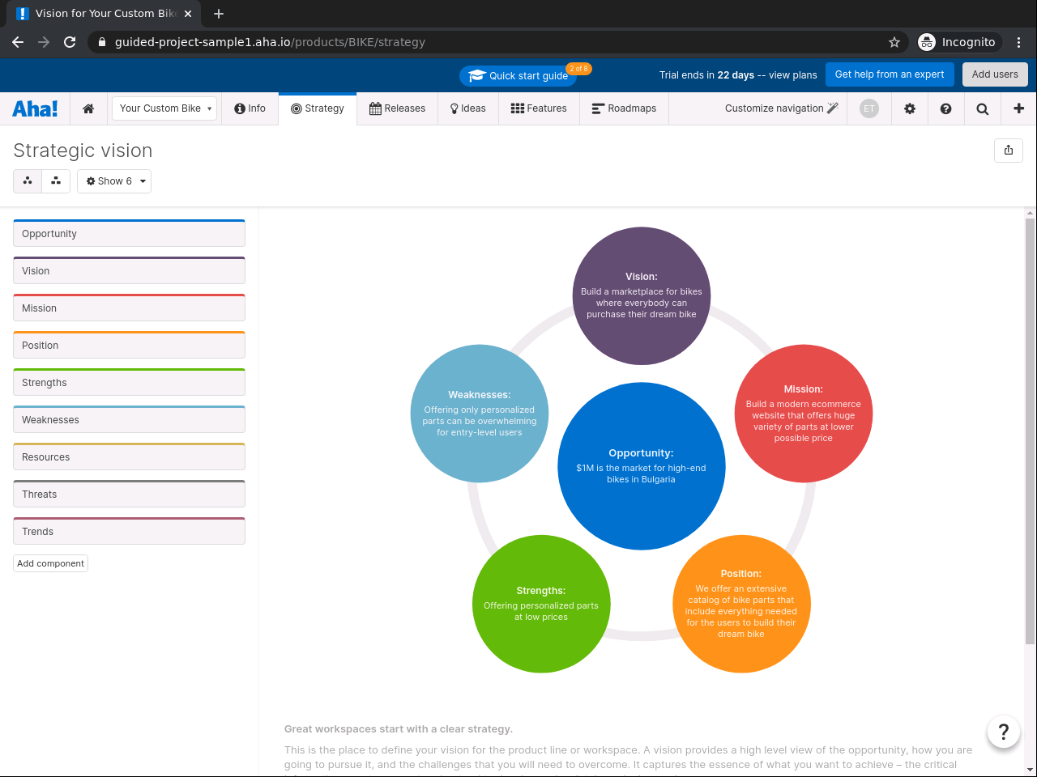Viewport: 1037px width, 777px height.
Task: Click the green Strengths circle
Action: click(541, 604)
